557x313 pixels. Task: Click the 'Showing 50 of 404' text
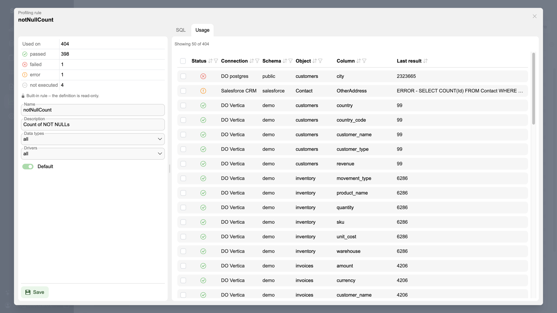tap(192, 44)
